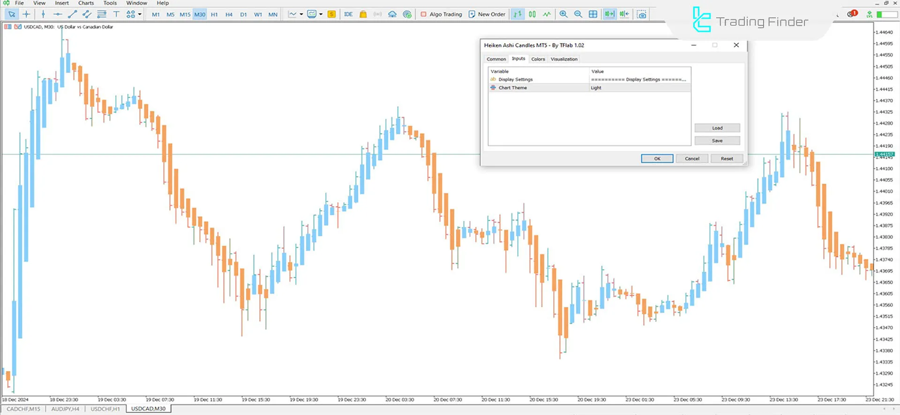Open the indicators list dropdown arrow
The width and height of the screenshot is (900, 415).
(x=301, y=15)
